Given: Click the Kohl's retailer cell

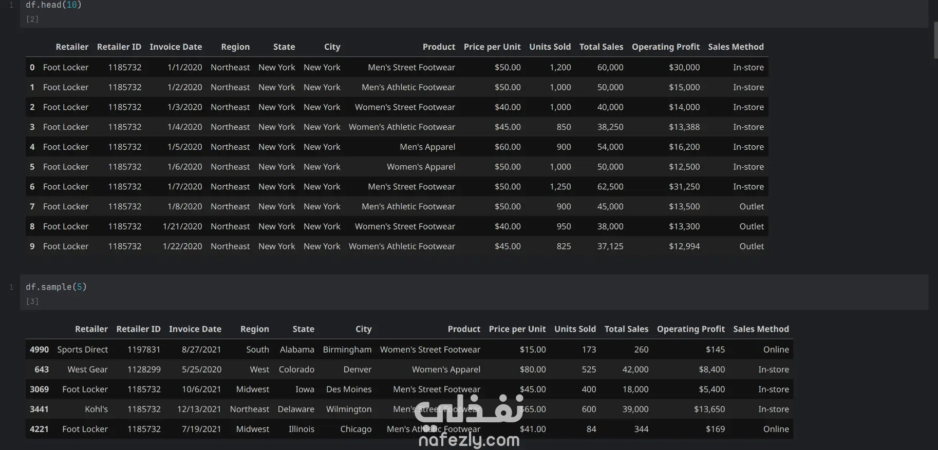Looking at the screenshot, I should tap(97, 409).
